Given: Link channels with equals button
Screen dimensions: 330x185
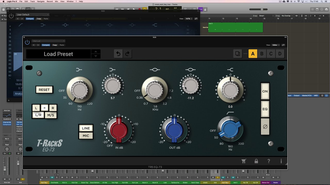Looking at the screenshot, I should point(44,108).
